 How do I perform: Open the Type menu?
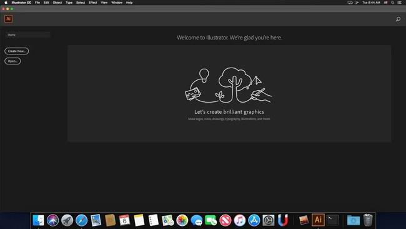(69, 3)
